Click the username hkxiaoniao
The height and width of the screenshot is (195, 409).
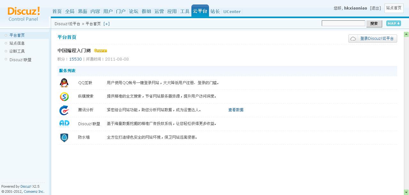356,8
